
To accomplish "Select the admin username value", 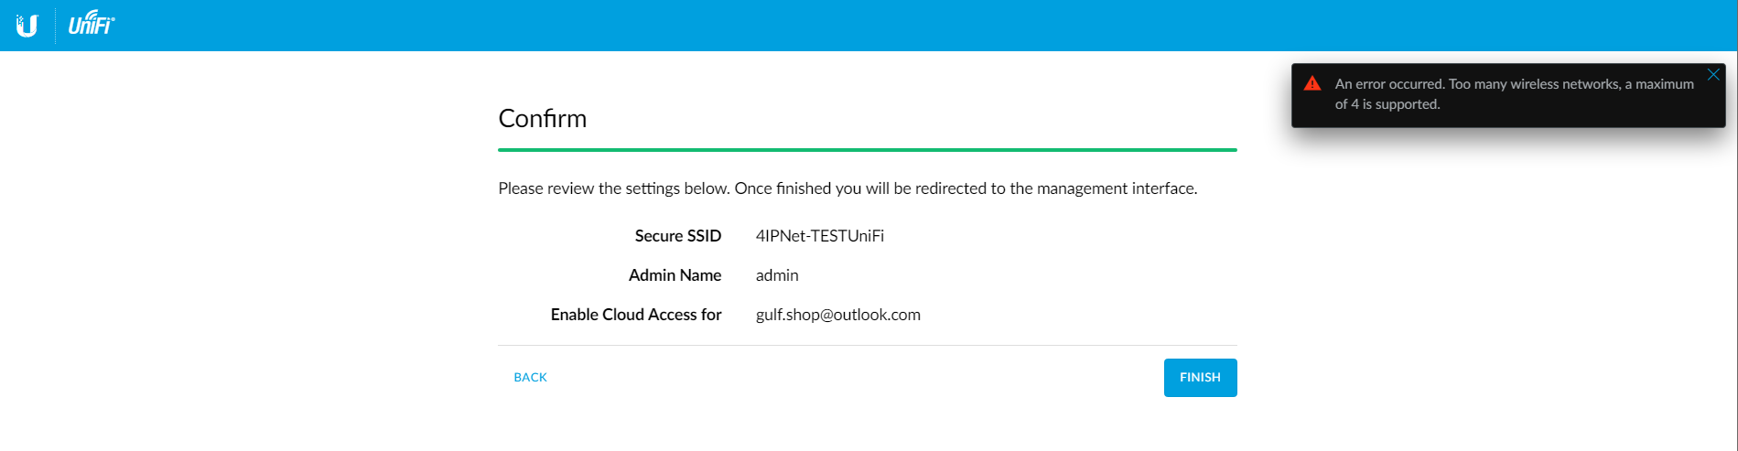I will point(777,275).
